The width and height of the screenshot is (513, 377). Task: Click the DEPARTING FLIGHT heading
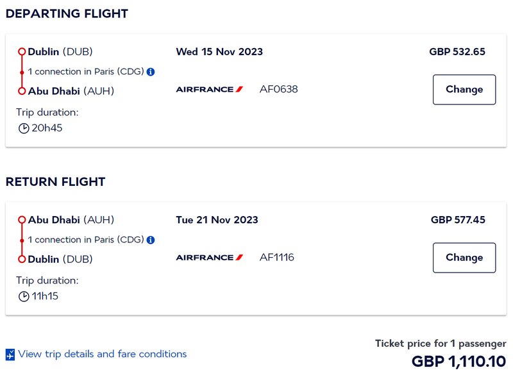pyautogui.click(x=67, y=13)
